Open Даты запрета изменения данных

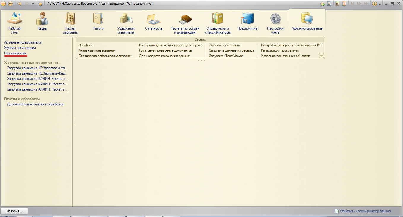(164, 56)
